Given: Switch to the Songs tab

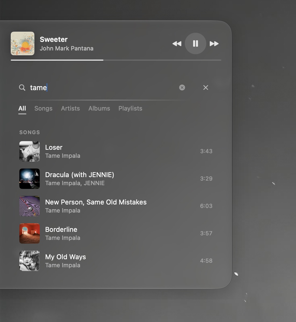Looking at the screenshot, I should 43,108.
